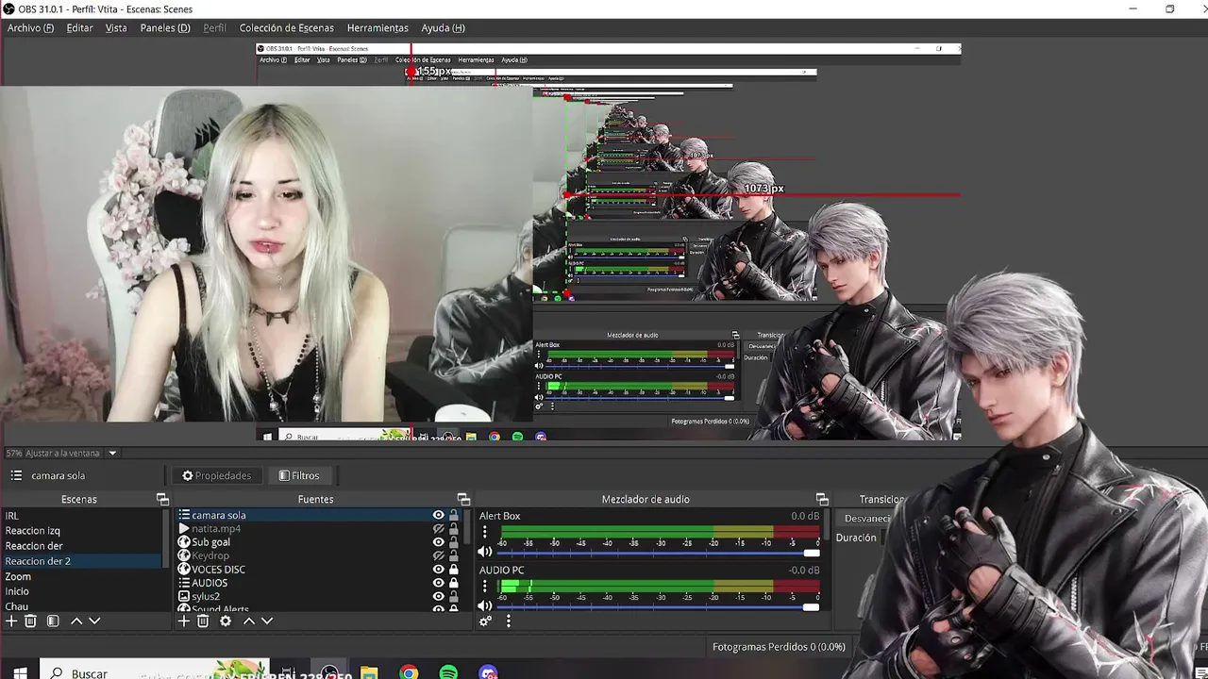Show the Keydrop source
Viewport: 1208px width, 679px height.
coord(438,556)
